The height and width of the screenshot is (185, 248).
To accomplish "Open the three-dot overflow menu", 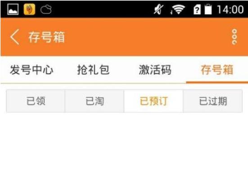I will 234,37.
